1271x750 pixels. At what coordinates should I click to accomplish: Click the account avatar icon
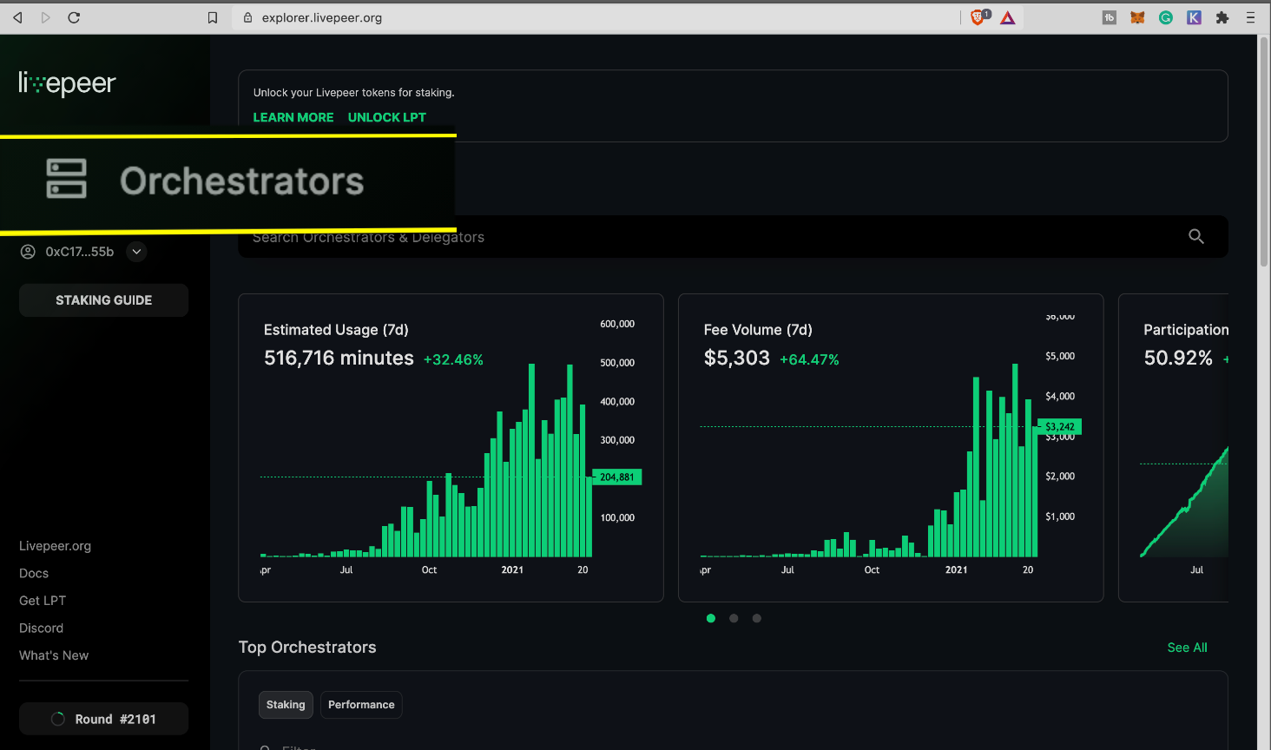28,252
